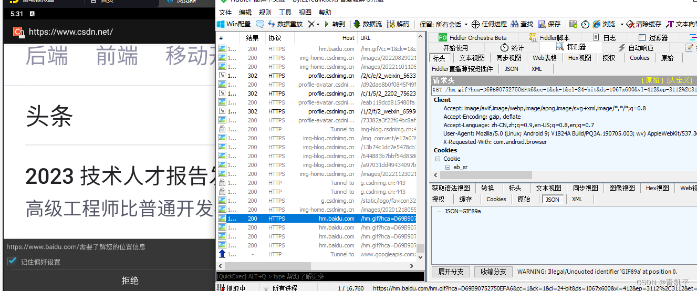Open the Fiddler Orchestra Beta tab
697x291 pixels.
[x=472, y=37]
